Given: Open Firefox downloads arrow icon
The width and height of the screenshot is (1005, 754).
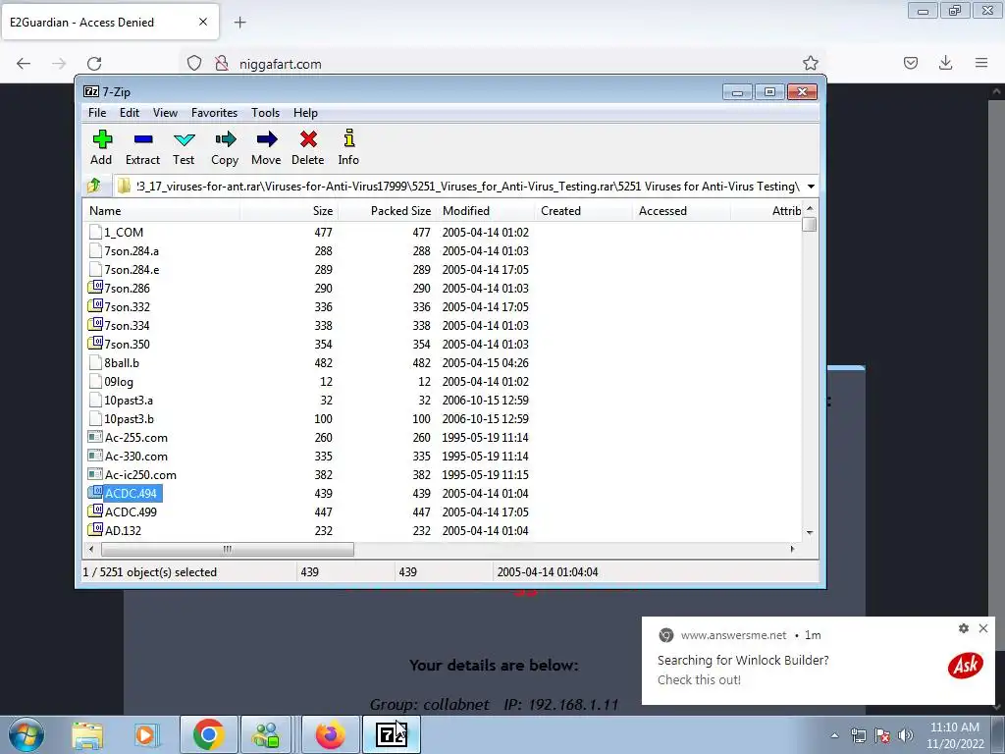Looking at the screenshot, I should click(x=945, y=63).
